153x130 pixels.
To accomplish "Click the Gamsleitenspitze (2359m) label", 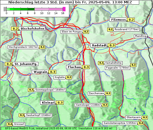I will click(x=120, y=123).
